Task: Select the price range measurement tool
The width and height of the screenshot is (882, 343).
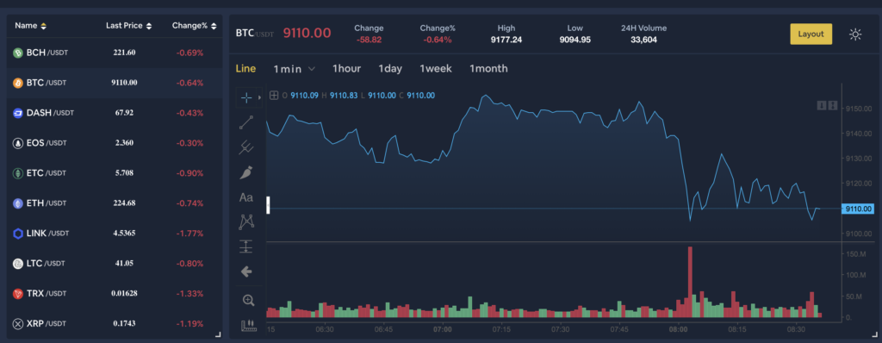Action: click(x=246, y=246)
